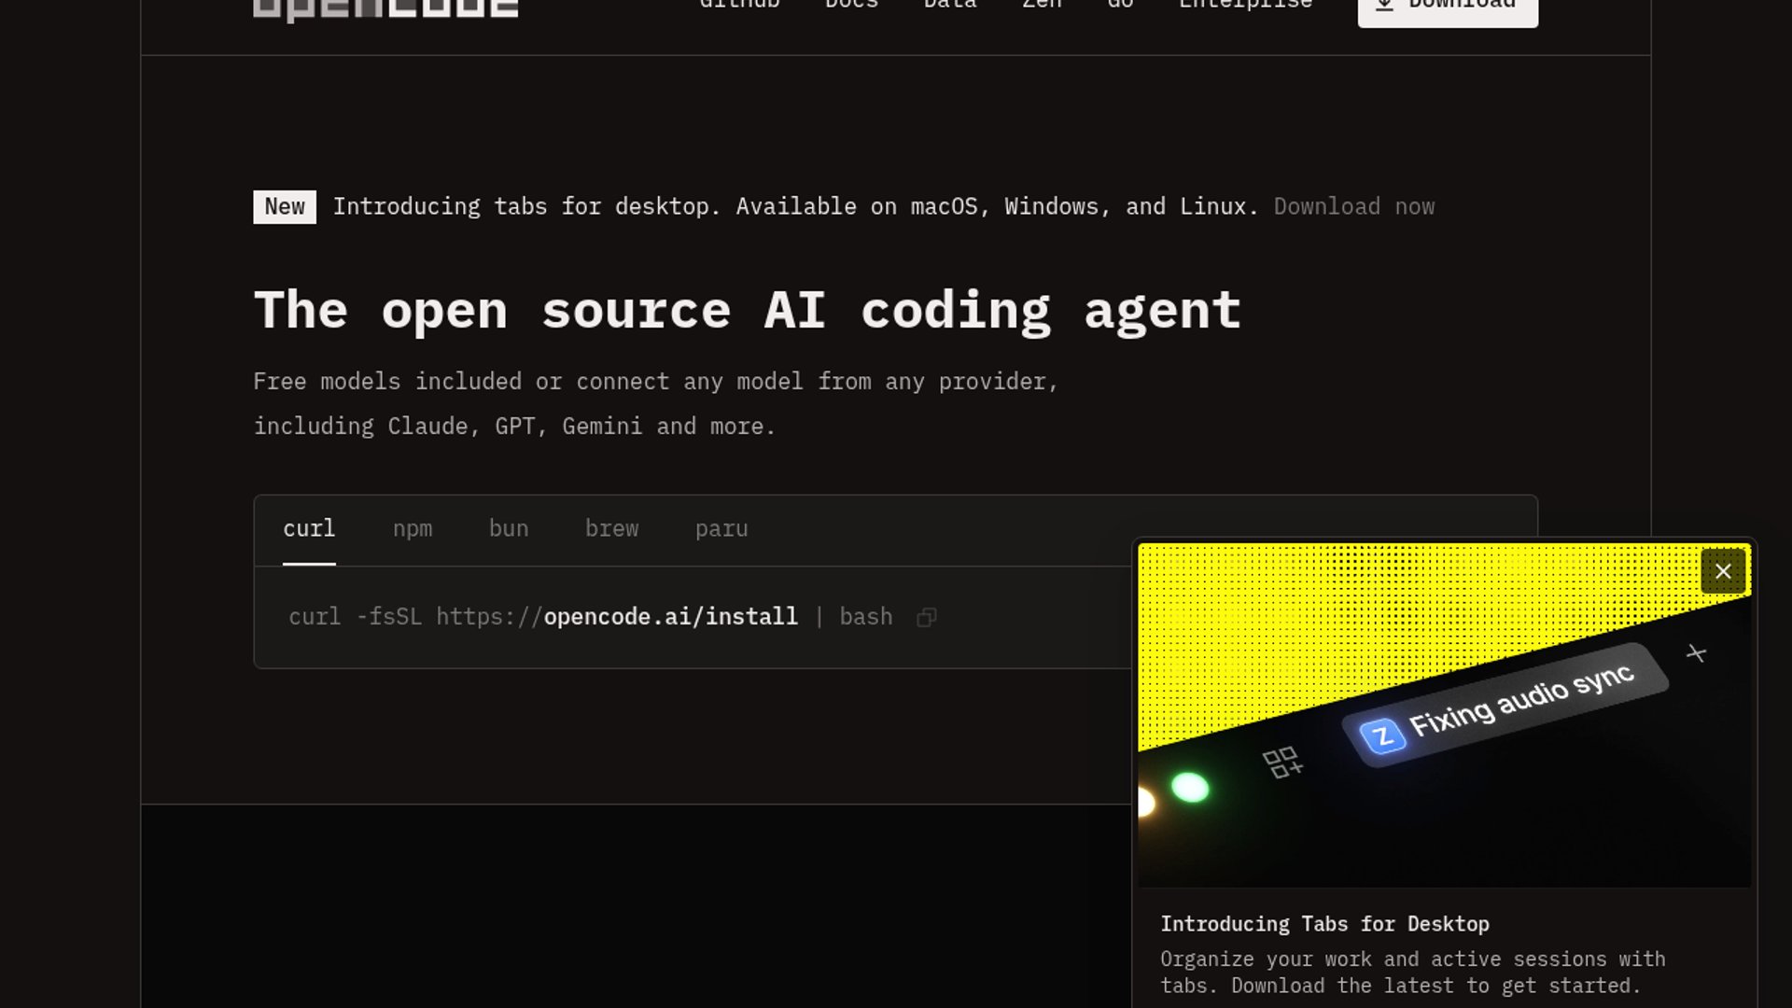Select the curl install tab
This screenshot has width=1792, height=1008.
(x=309, y=529)
